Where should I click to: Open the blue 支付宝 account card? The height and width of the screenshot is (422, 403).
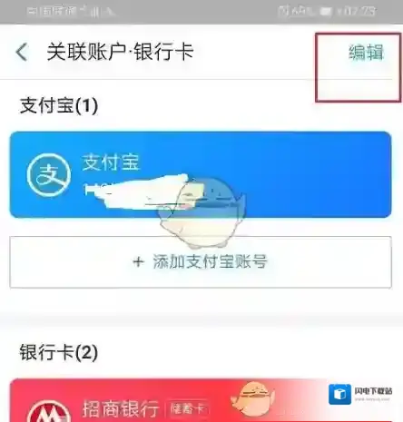(201, 174)
